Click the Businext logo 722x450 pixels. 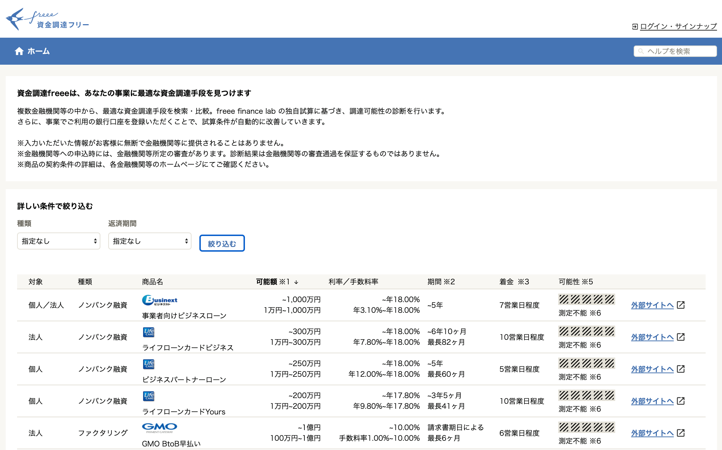click(x=159, y=300)
